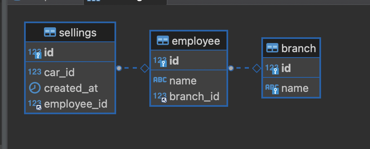
Task: Click circle endpoint on employee relationship line
Action: click(231, 68)
